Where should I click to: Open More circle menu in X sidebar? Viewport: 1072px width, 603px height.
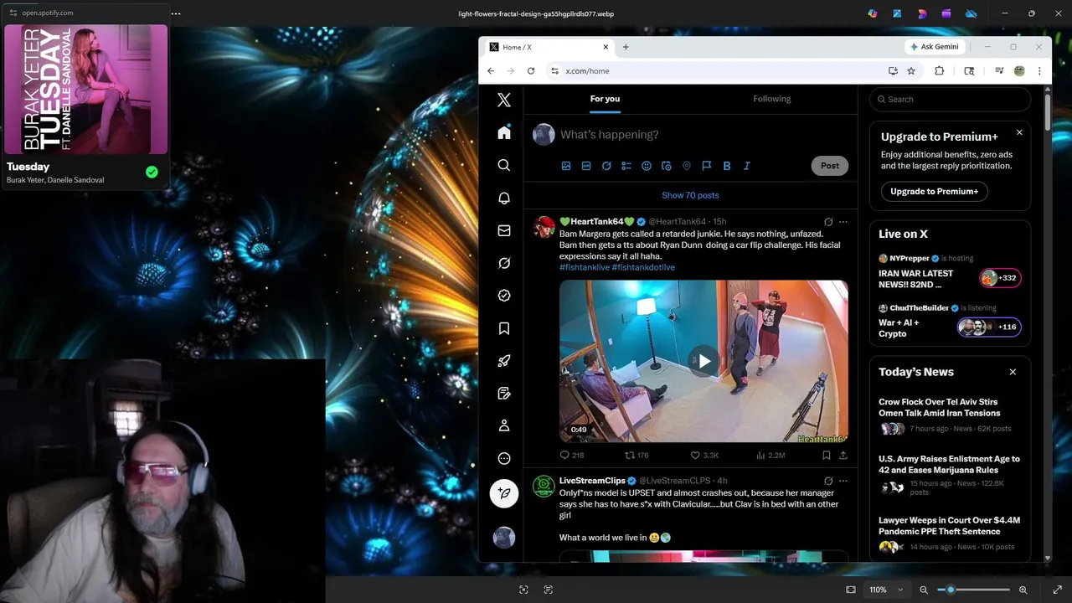(504, 458)
